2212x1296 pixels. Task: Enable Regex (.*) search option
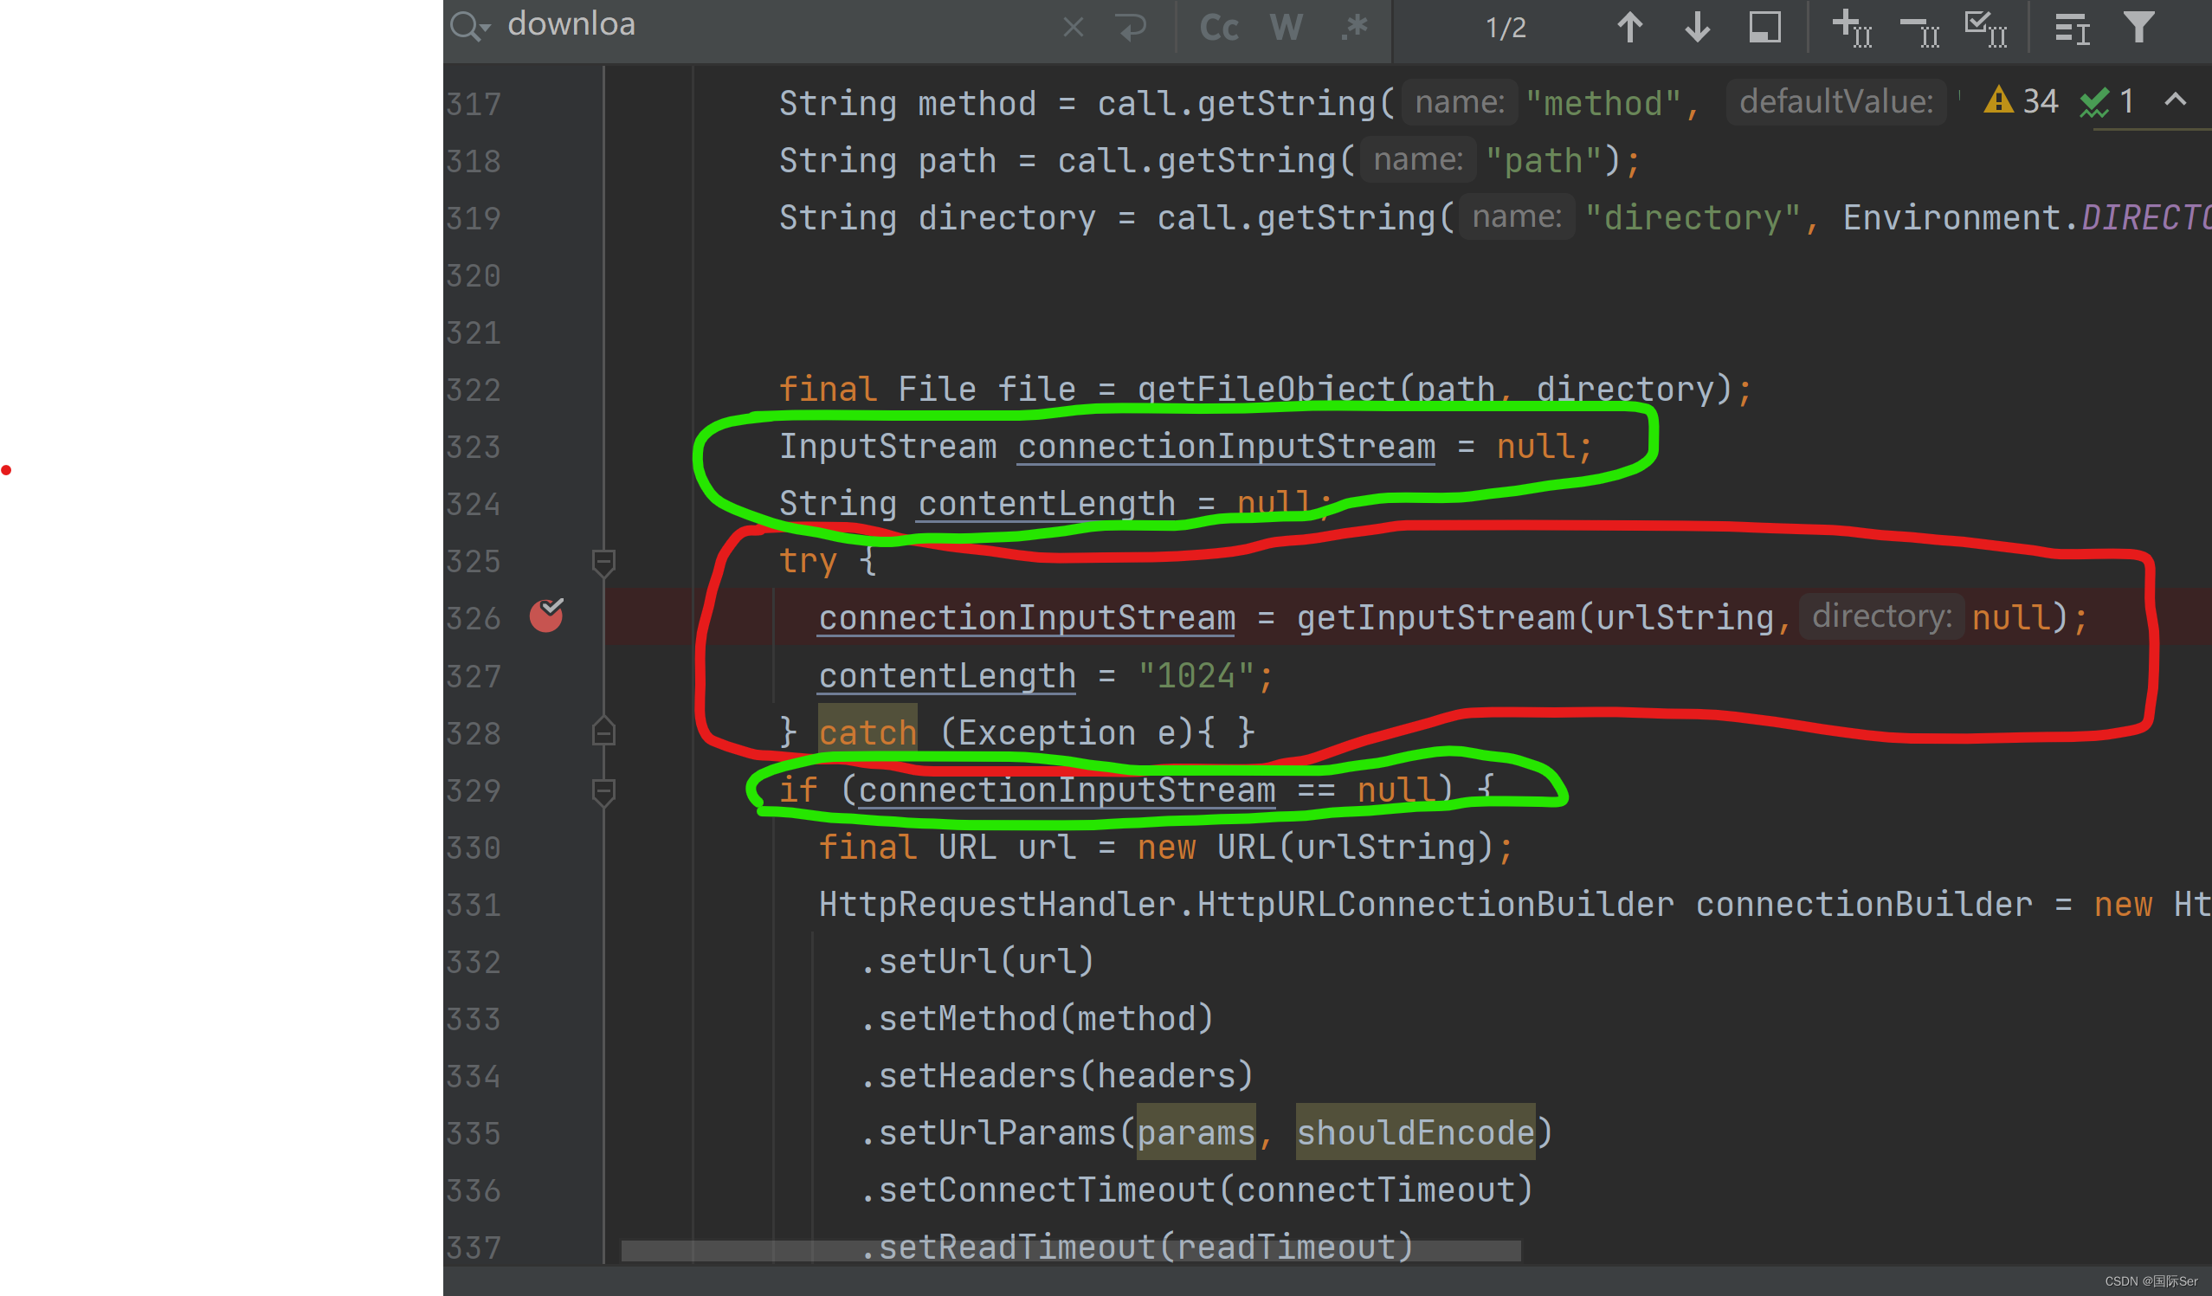click(x=1353, y=27)
